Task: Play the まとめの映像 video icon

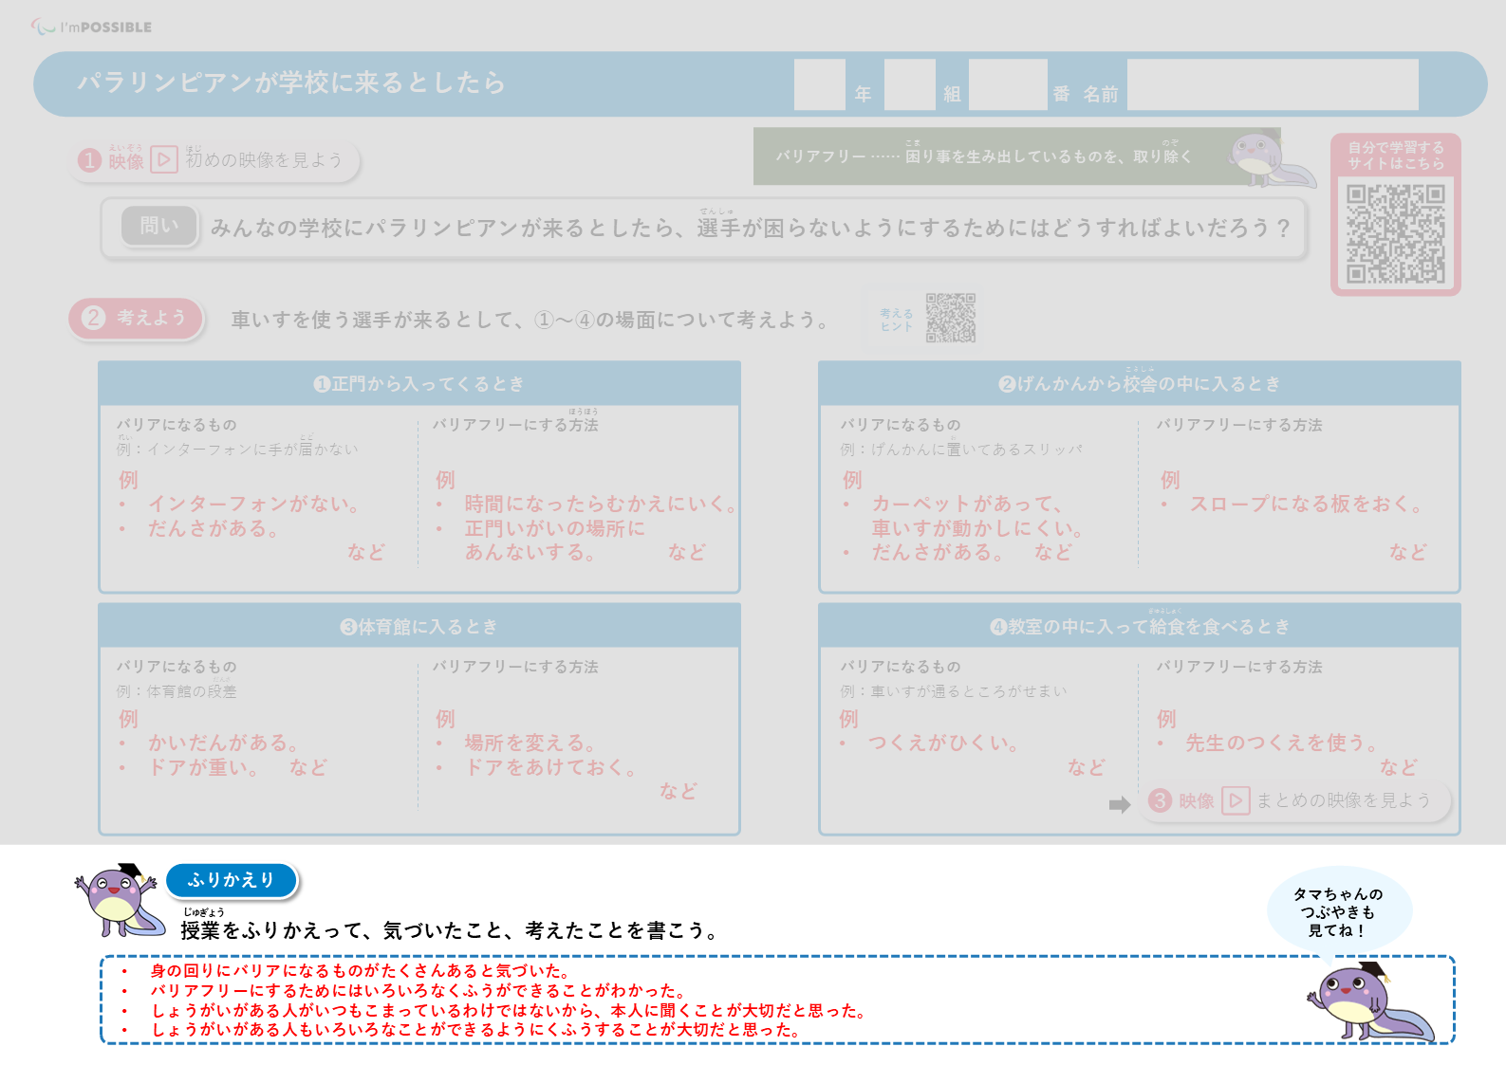Action: click(1236, 801)
